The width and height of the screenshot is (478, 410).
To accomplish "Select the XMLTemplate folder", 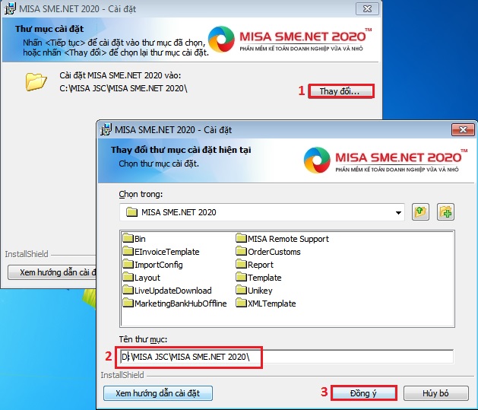I will 266,304.
